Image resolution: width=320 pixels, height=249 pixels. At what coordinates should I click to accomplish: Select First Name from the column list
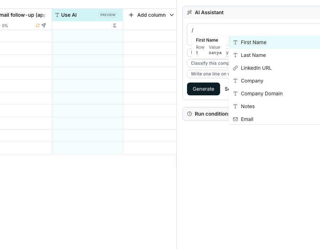point(274,42)
